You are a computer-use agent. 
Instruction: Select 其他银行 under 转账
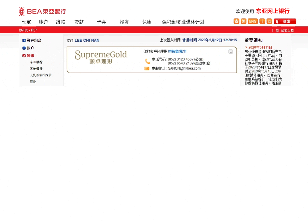[x=36, y=68]
